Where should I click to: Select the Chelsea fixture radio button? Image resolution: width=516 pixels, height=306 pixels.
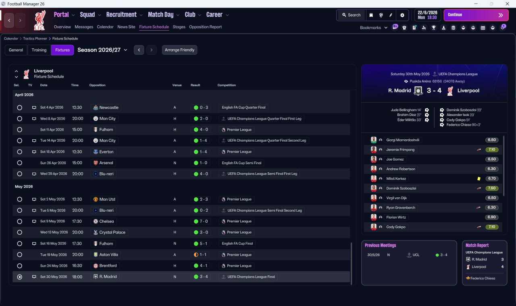(19, 221)
